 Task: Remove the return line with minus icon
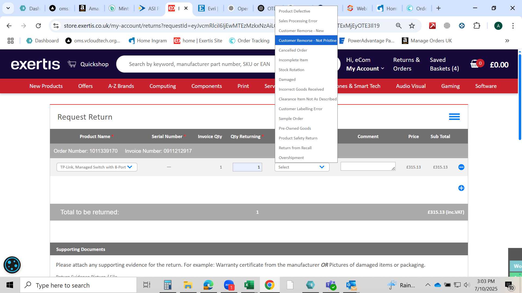pos(461,167)
